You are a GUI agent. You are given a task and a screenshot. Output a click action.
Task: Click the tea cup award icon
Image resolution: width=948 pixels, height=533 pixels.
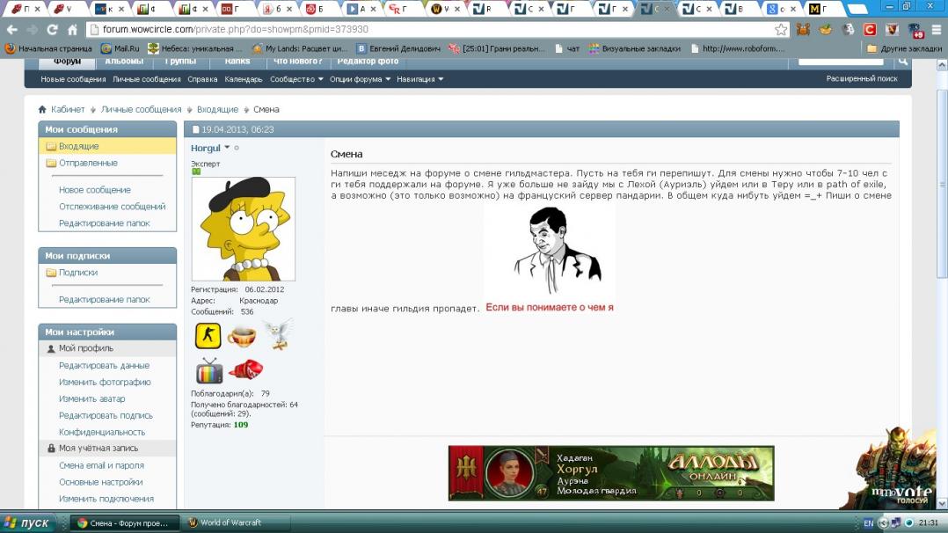[x=242, y=336]
